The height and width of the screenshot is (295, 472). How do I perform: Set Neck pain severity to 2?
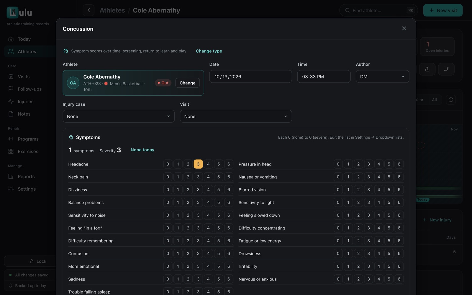[188, 177]
